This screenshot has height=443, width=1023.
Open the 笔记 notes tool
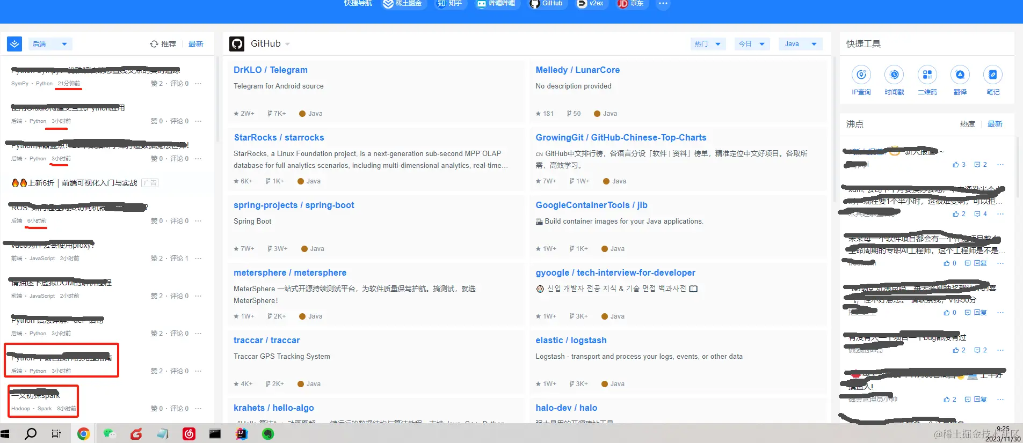993,80
